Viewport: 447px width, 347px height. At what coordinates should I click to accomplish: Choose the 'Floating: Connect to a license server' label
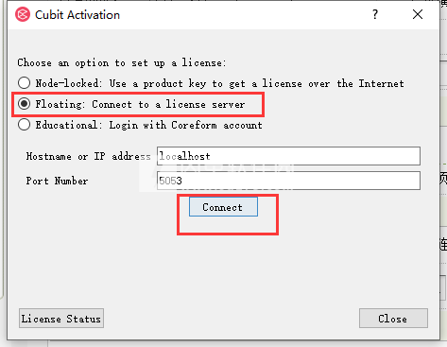click(x=140, y=104)
